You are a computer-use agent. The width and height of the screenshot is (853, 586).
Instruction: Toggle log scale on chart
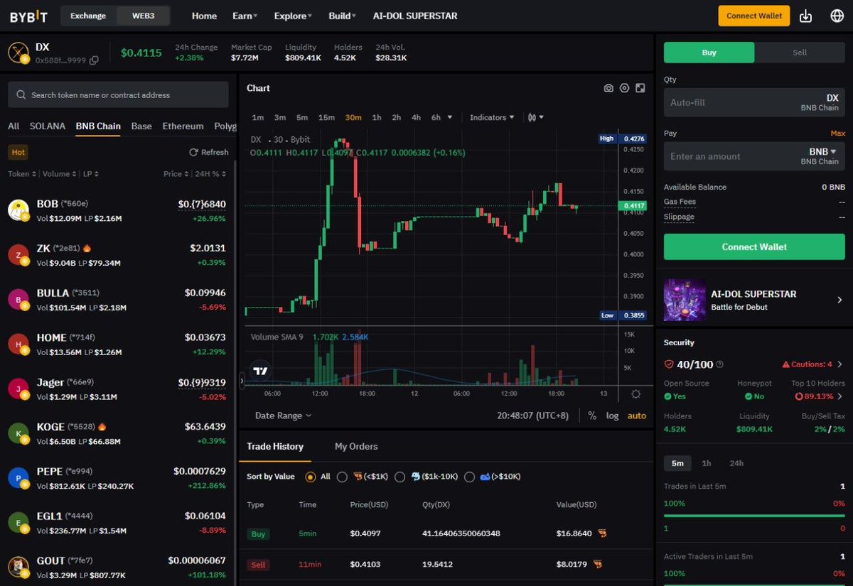(x=612, y=416)
